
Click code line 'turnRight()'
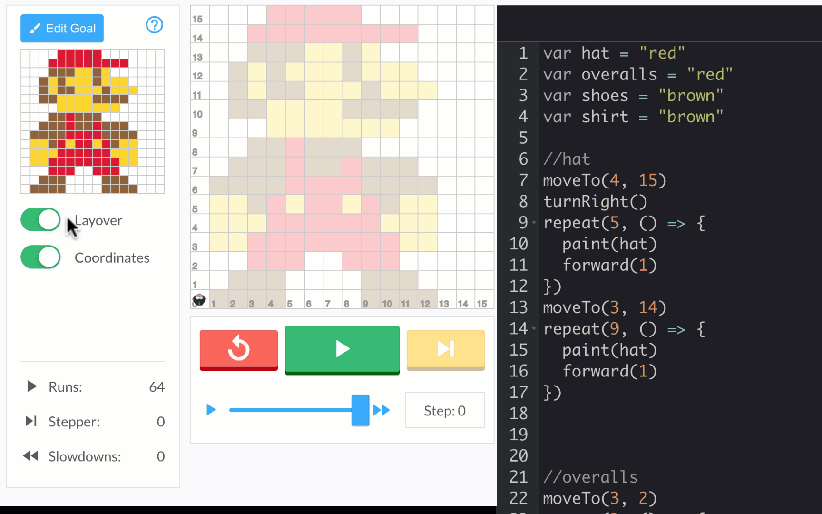coord(595,202)
